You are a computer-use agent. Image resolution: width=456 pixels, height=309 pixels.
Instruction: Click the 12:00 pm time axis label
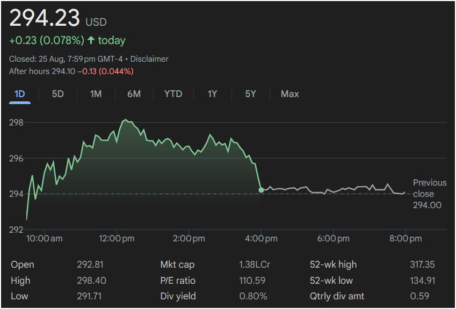pyautogui.click(x=117, y=238)
